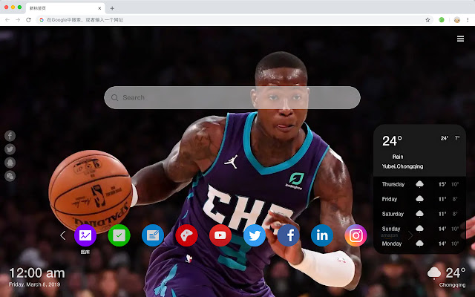
Task: Open the purple gallery shortcut icon
Action: tap(85, 235)
